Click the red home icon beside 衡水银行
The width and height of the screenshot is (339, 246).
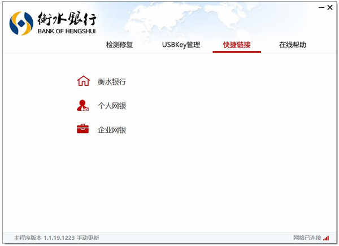click(x=84, y=81)
